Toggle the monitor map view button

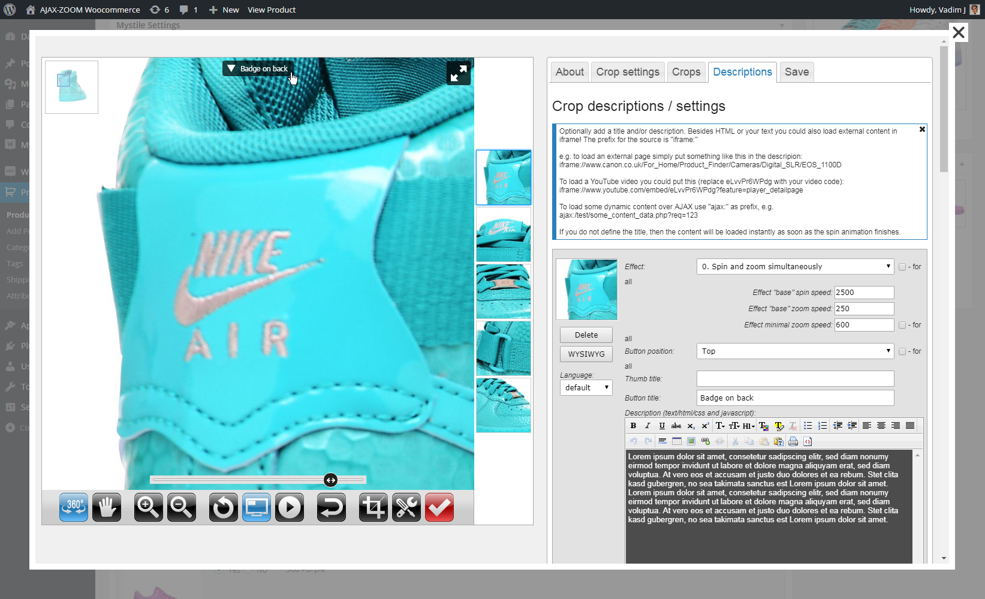pyautogui.click(x=257, y=507)
